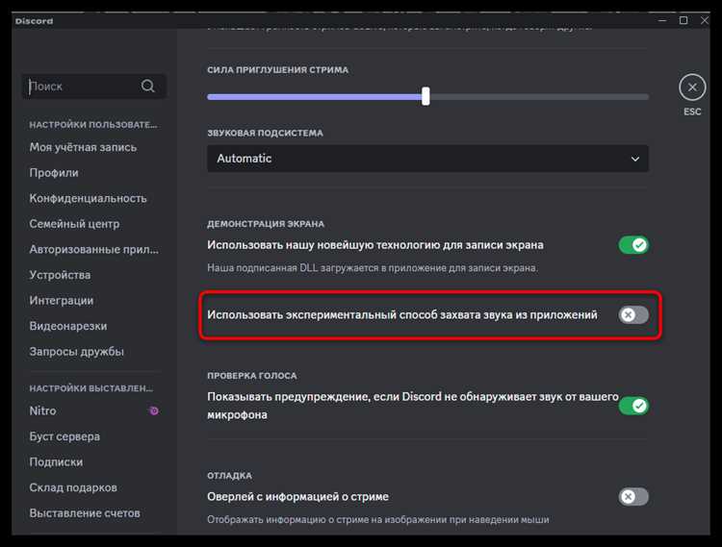
Task: Click the audio subsystem dropdown chevron
Action: point(635,159)
